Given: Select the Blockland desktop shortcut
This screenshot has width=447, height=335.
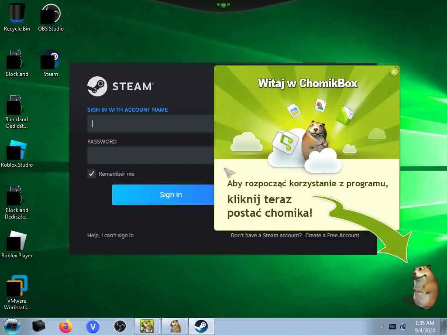Looking at the screenshot, I should (17, 63).
